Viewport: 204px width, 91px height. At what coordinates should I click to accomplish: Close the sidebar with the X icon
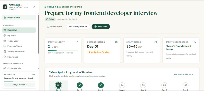[34, 7]
